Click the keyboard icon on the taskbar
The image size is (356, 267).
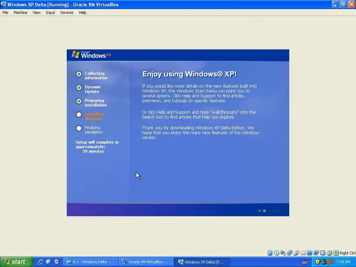(x=305, y=262)
